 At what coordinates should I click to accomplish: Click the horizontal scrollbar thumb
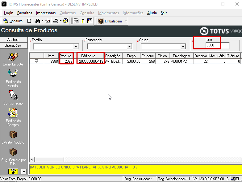(49, 160)
